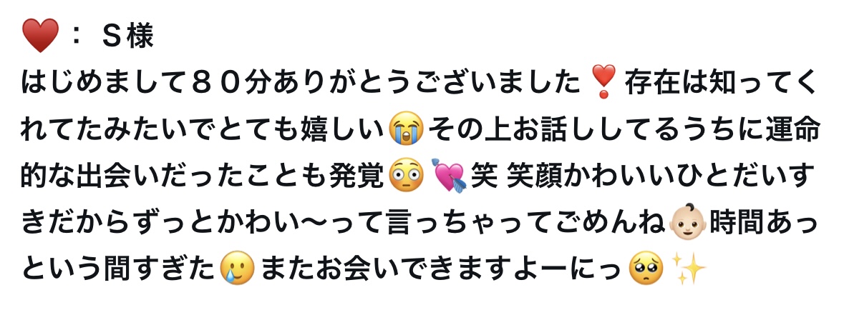
Task: Click the loudly crying face emoji
Action: (407, 129)
